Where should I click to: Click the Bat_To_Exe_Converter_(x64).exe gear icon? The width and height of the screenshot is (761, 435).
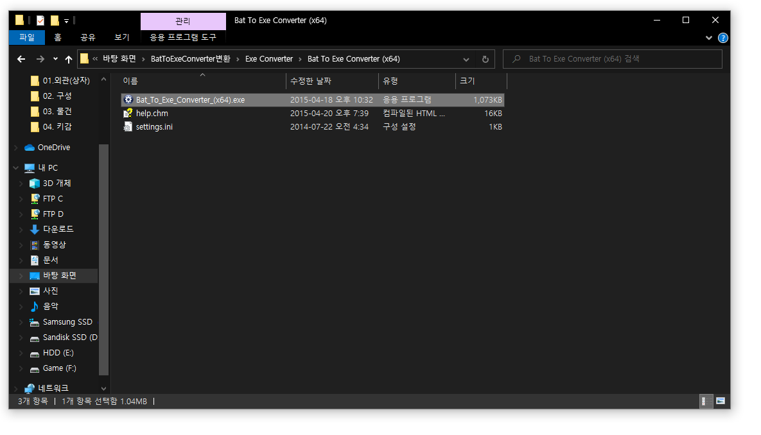click(128, 99)
